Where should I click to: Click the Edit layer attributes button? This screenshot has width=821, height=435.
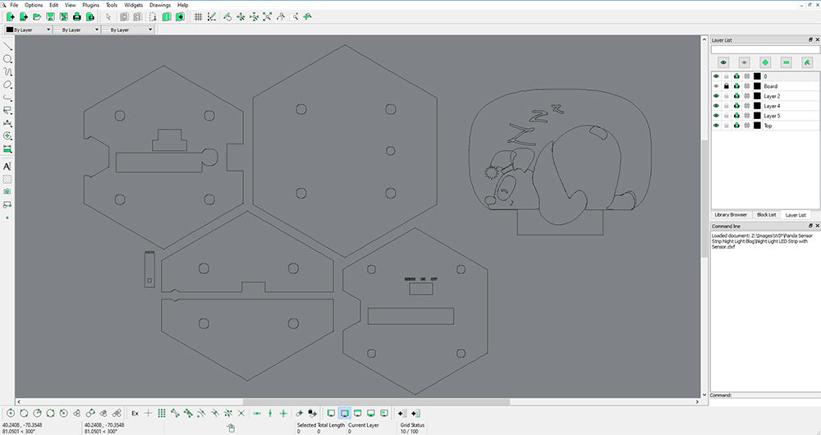pyautogui.click(x=807, y=63)
